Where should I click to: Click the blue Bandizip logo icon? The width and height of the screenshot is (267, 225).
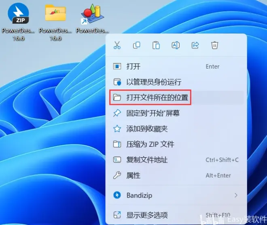pyautogui.click(x=117, y=195)
